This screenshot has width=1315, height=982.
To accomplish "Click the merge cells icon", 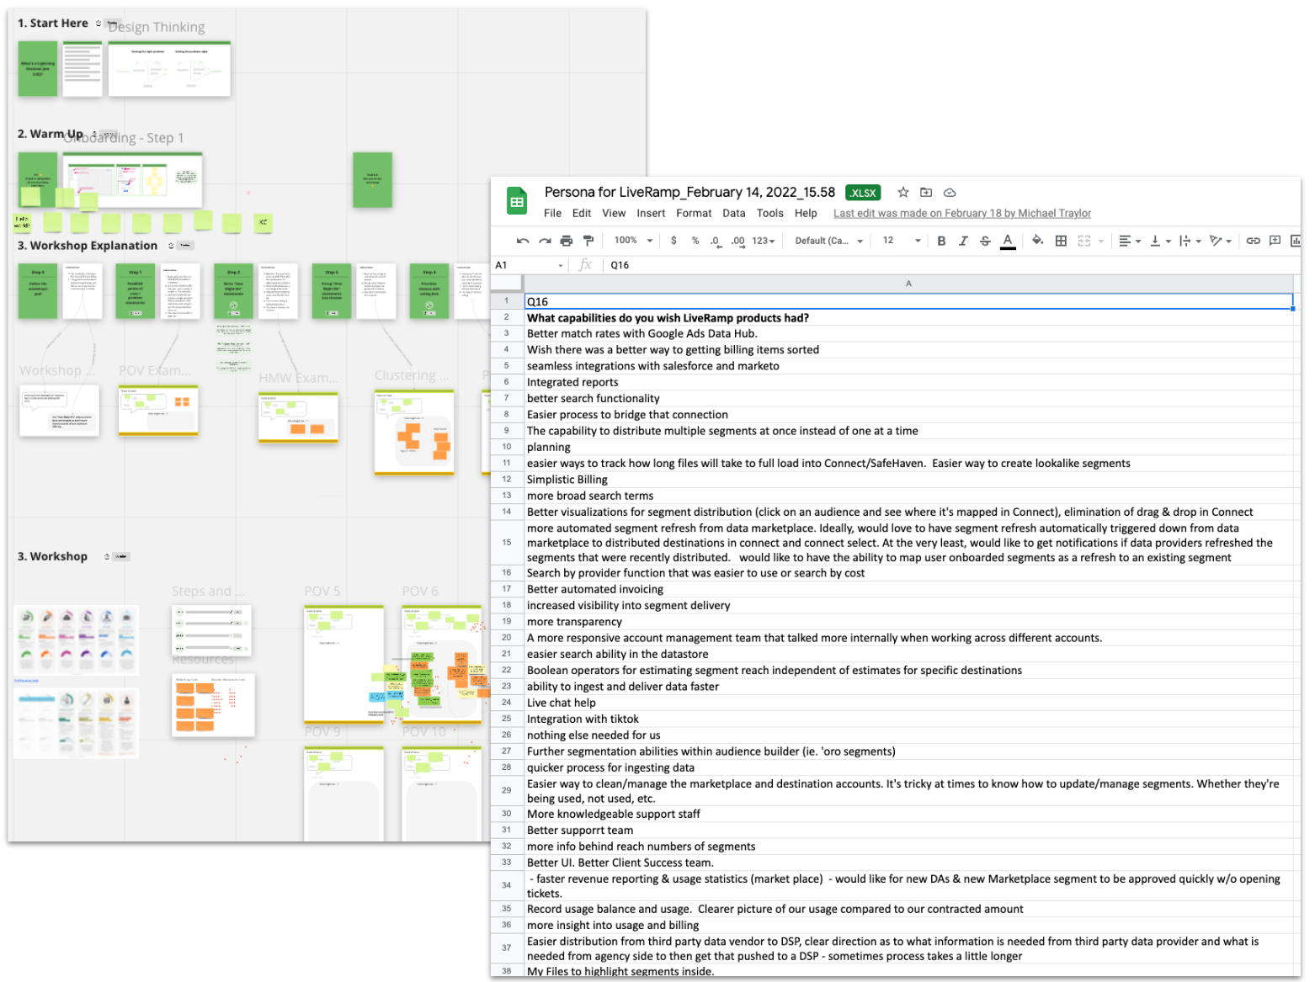I will [1084, 241].
